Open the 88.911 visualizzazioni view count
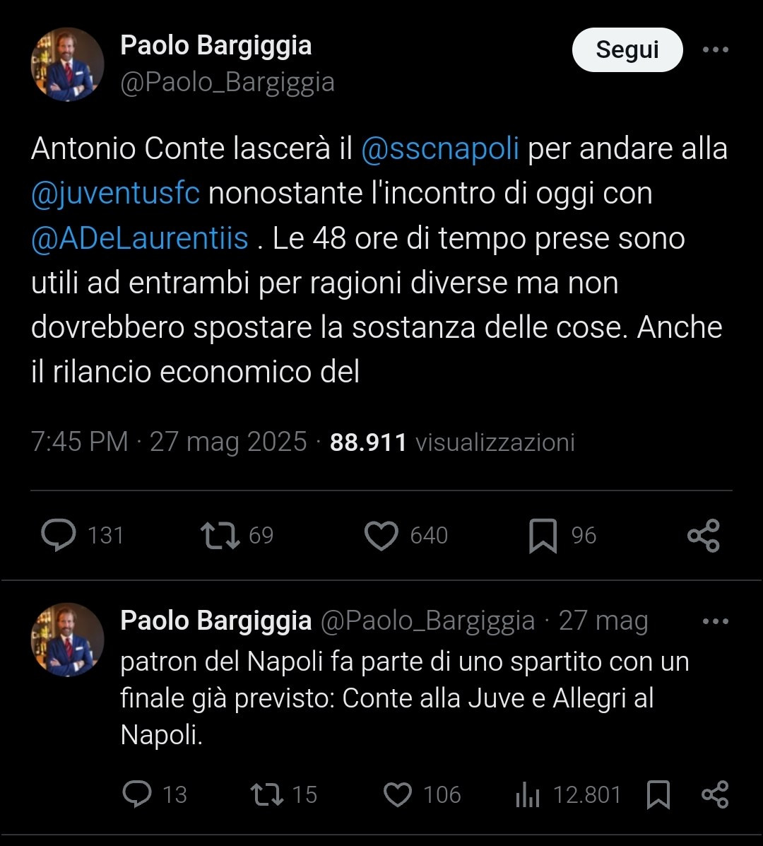763x846 pixels. pyautogui.click(x=452, y=442)
